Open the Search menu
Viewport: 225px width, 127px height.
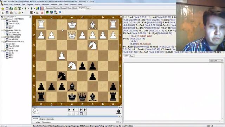(x=37, y=5)
